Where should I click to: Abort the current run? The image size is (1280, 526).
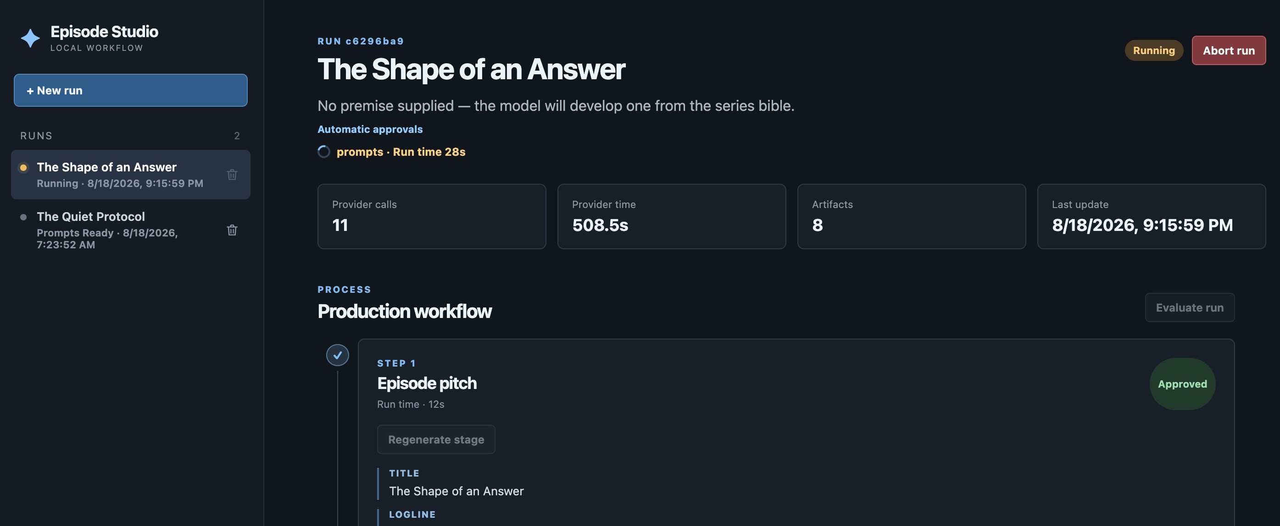pos(1228,50)
